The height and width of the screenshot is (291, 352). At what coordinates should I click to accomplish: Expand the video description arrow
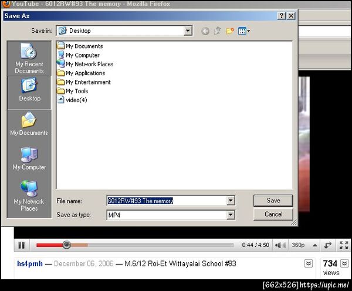(x=309, y=263)
